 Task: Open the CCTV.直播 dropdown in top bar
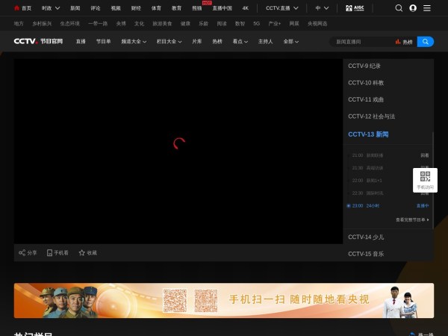coord(282,8)
